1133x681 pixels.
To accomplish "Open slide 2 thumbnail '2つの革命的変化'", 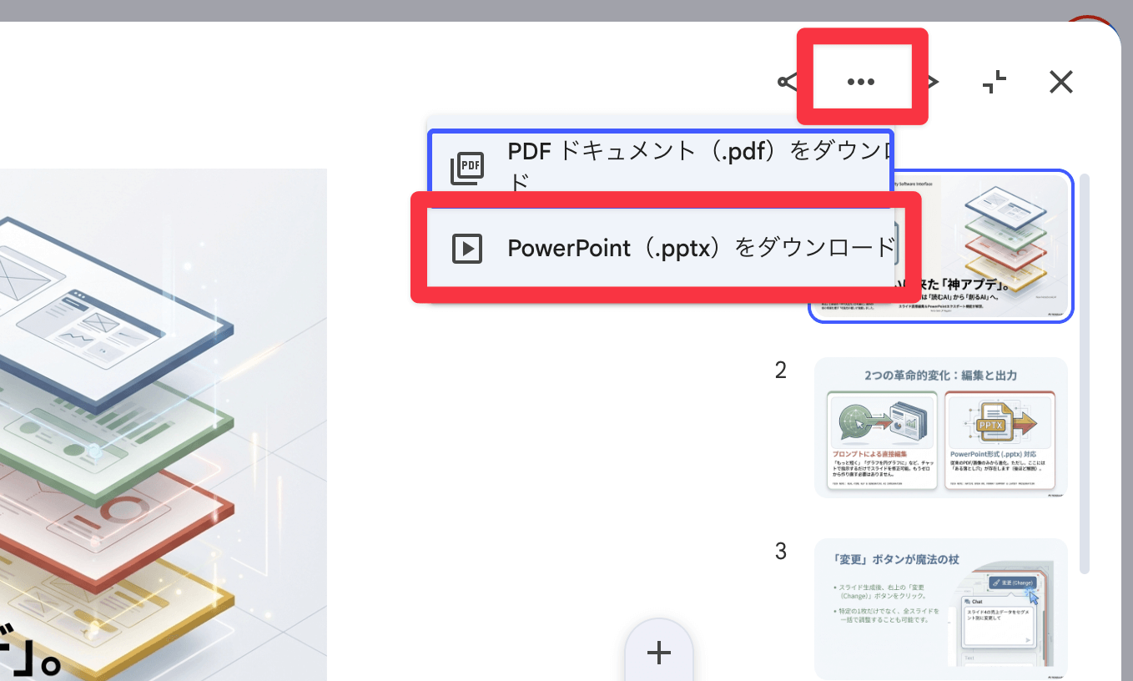I will point(940,427).
